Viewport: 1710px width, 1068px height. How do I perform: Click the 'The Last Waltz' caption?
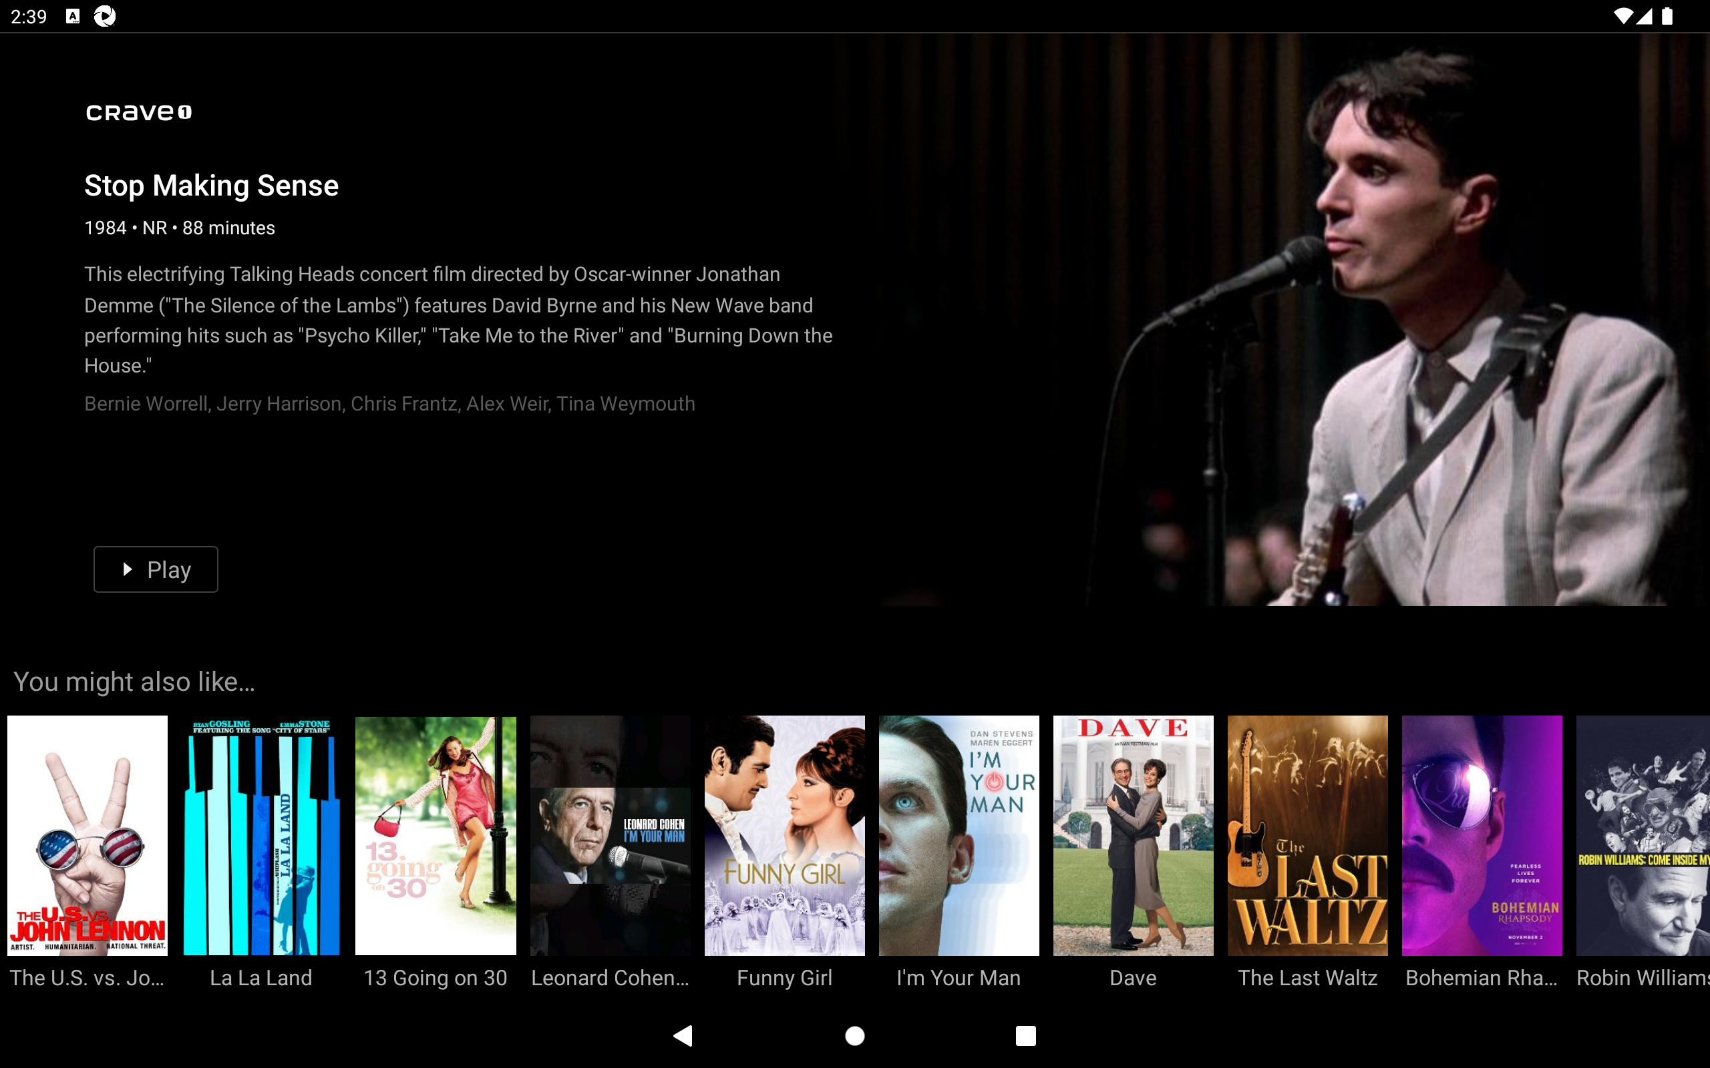point(1308,979)
